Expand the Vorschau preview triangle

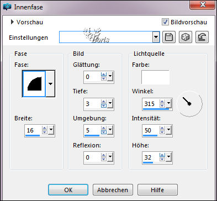[x=12, y=22]
